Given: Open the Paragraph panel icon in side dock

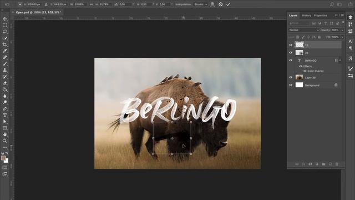Looking at the screenshot, I should (351, 48).
